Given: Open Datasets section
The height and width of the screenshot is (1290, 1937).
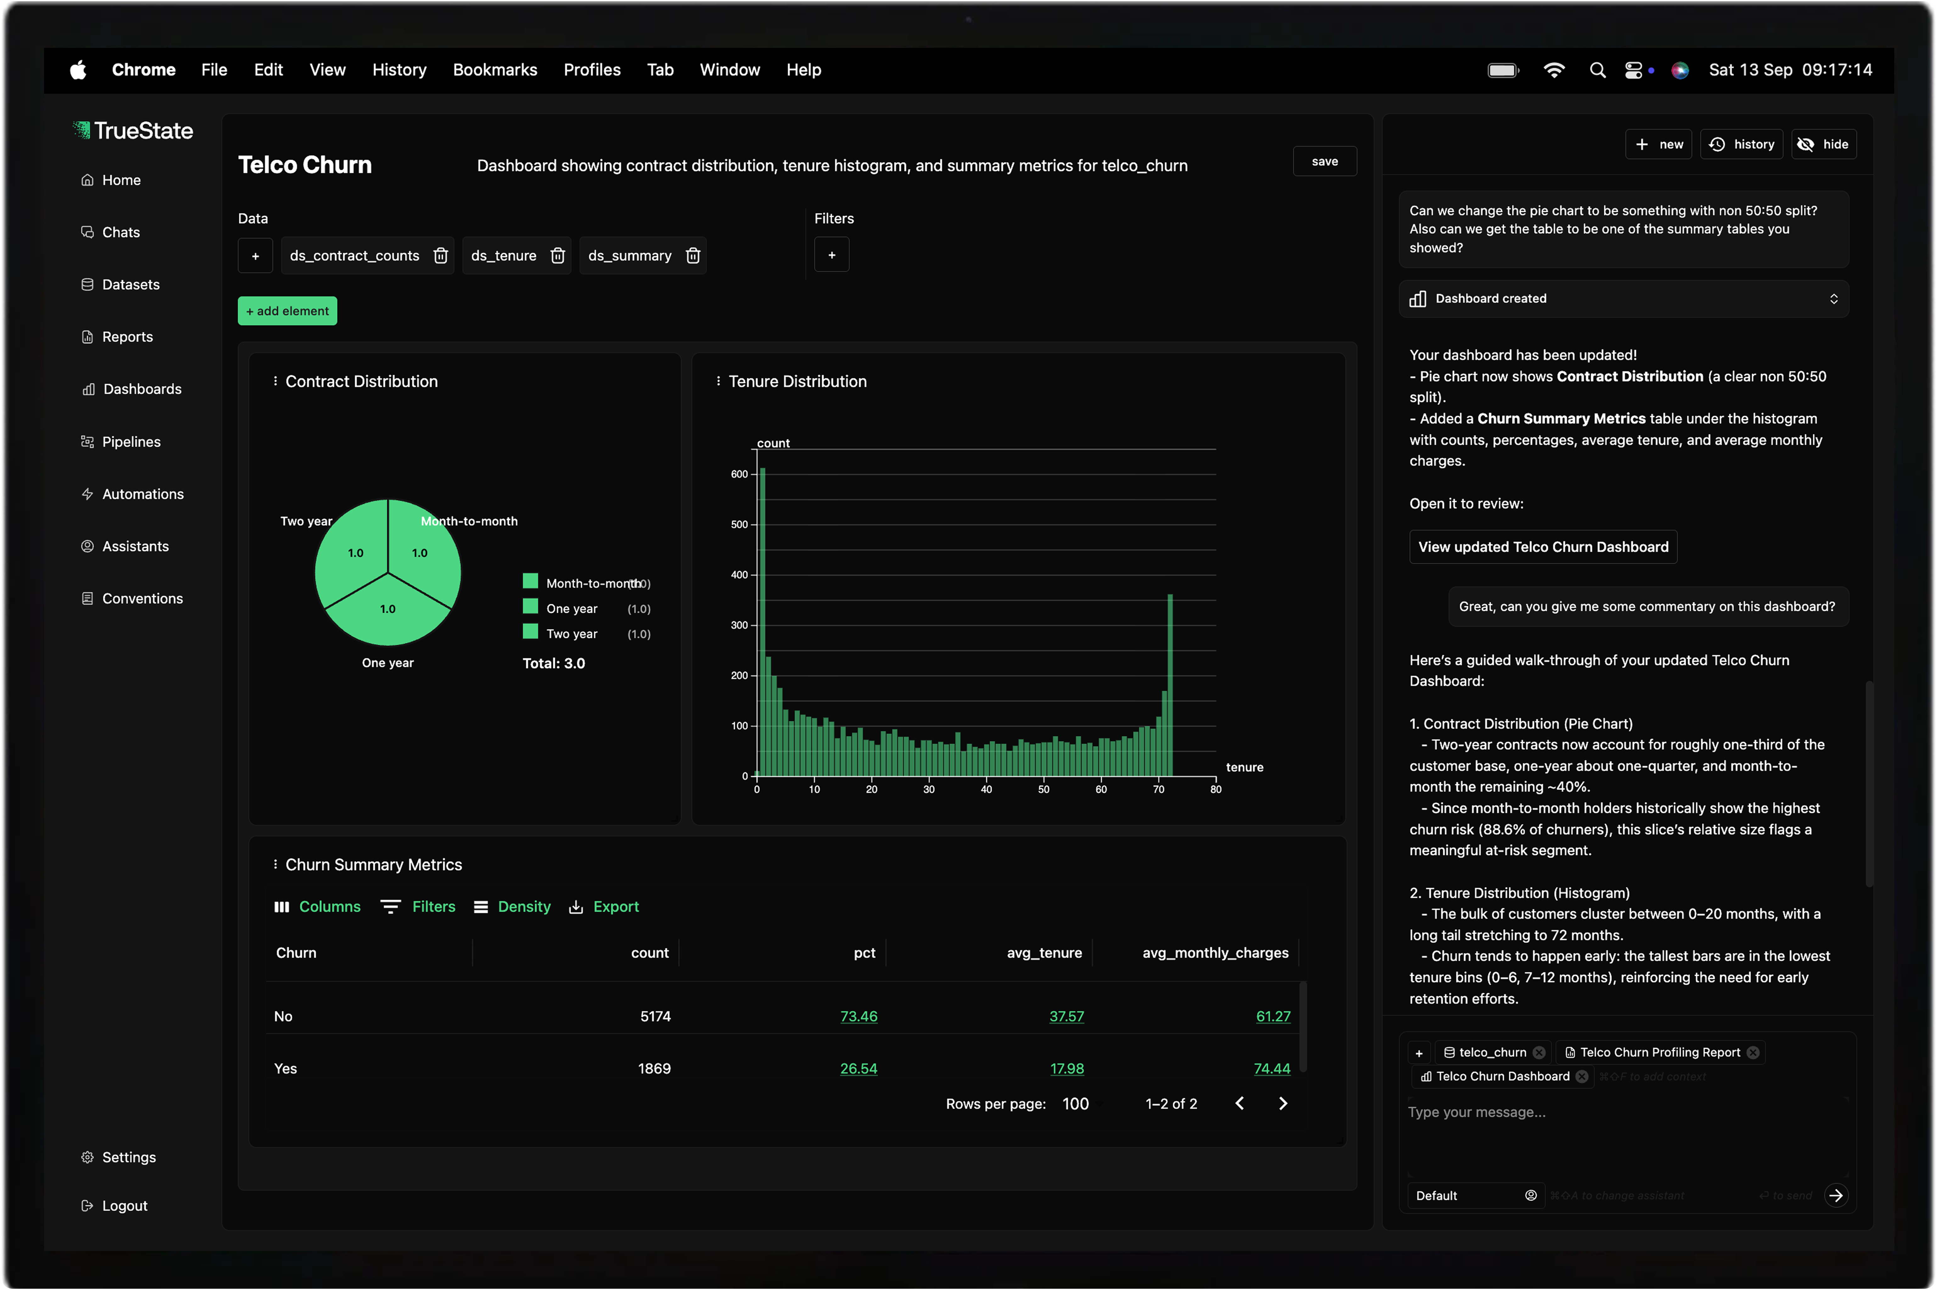Looking at the screenshot, I should (120, 285).
